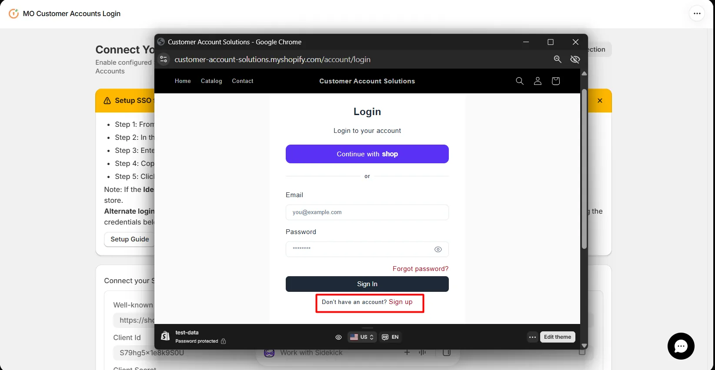Image resolution: width=715 pixels, height=370 pixels.
Task: Click the Email input field
Action: (x=367, y=212)
